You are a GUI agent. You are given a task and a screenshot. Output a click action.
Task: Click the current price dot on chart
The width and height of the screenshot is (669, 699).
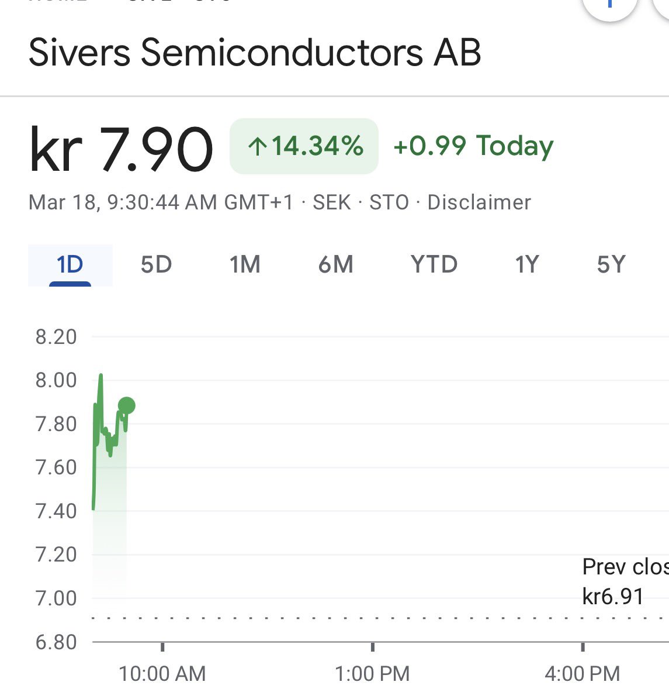pos(126,405)
